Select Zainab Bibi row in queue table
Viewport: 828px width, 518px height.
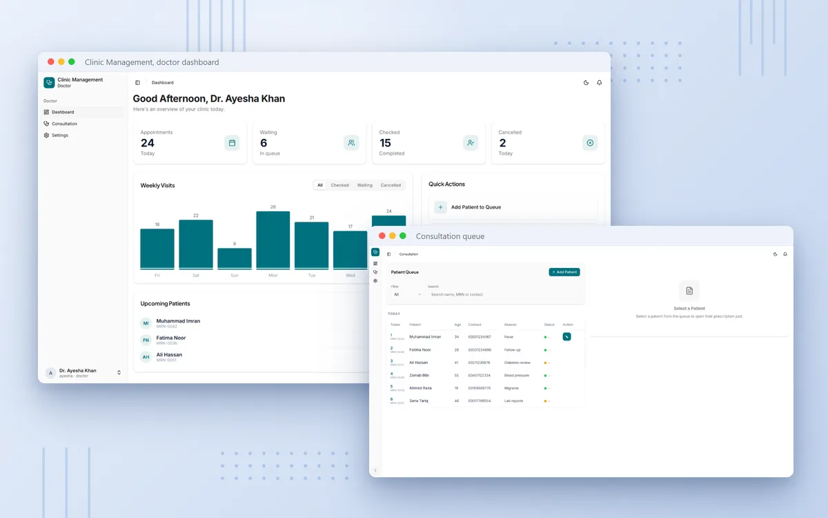click(x=486, y=375)
